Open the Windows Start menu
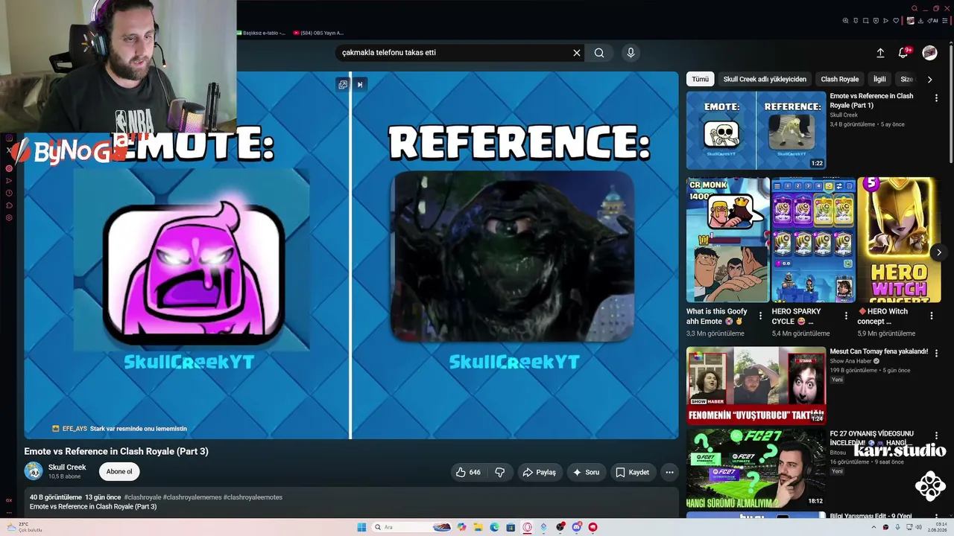The image size is (954, 536). point(361,527)
